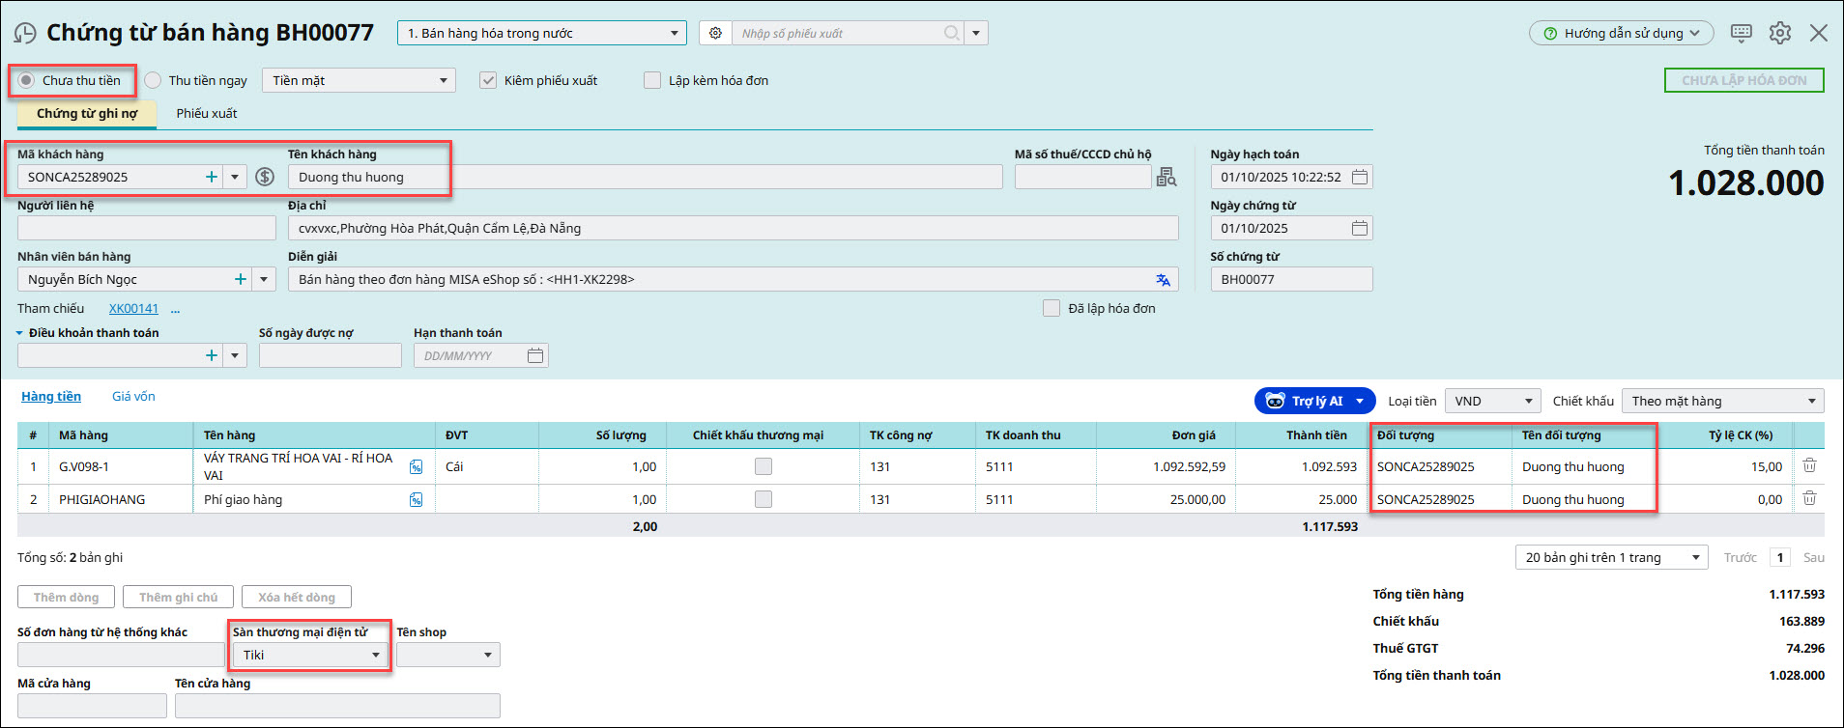Click tax code lookup icon
The height and width of the screenshot is (728, 1844).
[x=1167, y=177]
